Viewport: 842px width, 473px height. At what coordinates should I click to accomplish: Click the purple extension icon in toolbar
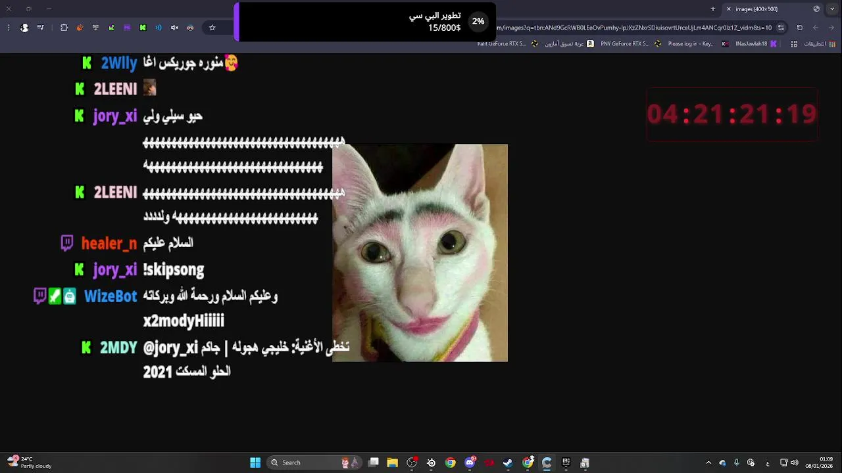(x=127, y=28)
